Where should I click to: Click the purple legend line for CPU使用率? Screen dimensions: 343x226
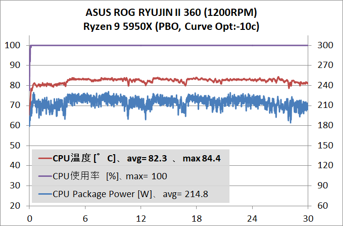(x=45, y=176)
